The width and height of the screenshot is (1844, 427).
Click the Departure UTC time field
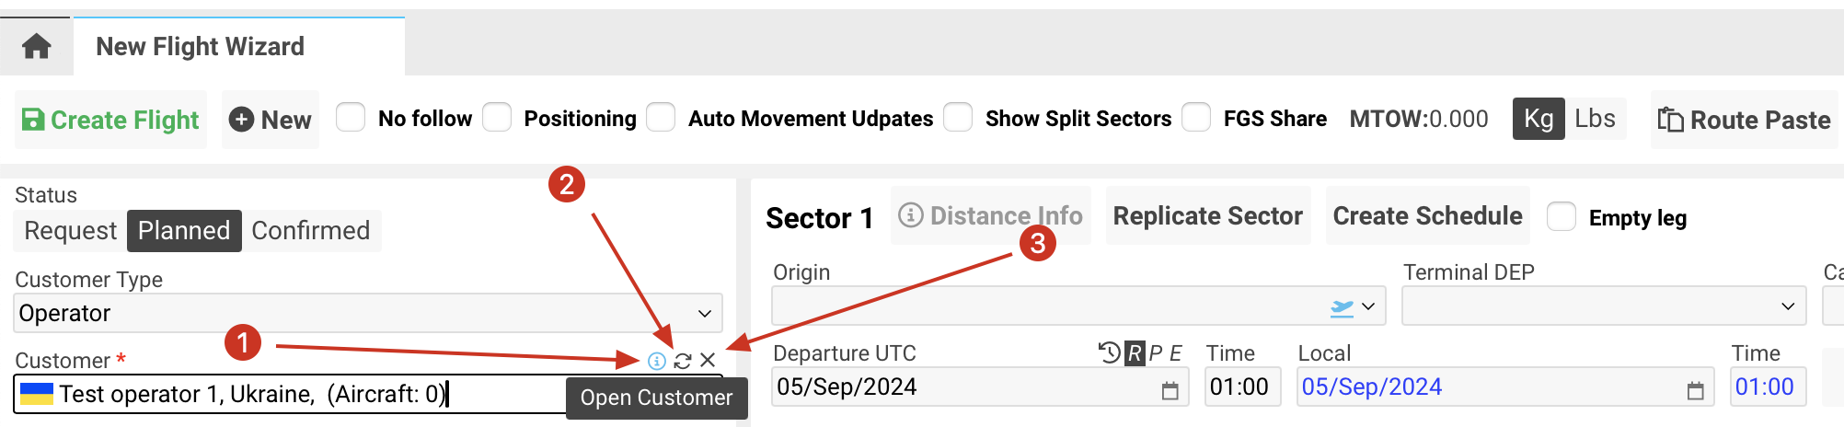[1239, 387]
